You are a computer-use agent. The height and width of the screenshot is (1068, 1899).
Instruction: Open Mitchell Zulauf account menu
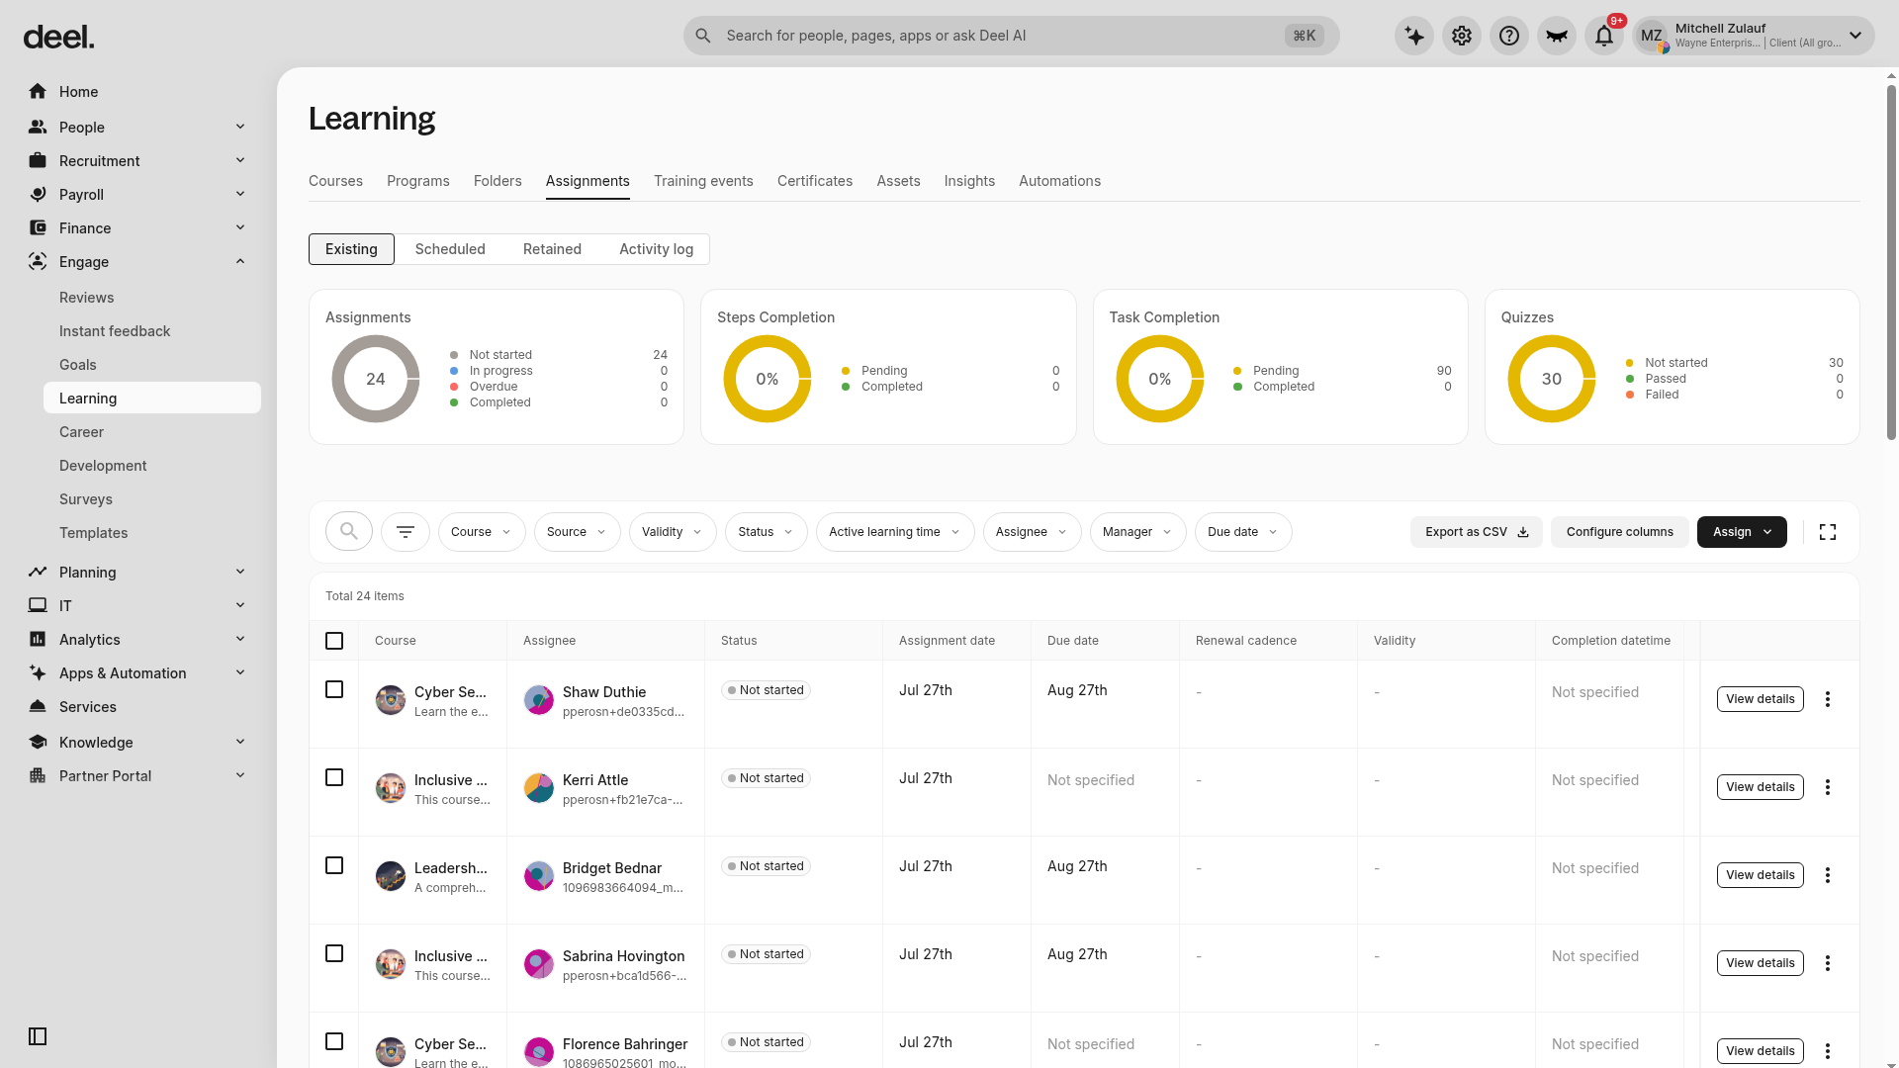[1754, 37]
